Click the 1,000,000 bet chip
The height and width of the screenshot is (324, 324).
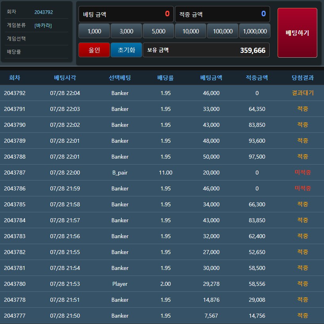pyautogui.click(x=255, y=31)
